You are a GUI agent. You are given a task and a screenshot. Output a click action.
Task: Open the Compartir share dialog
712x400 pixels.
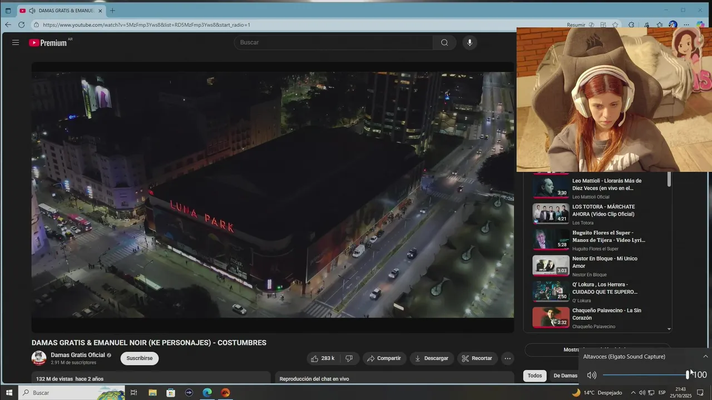(384, 358)
